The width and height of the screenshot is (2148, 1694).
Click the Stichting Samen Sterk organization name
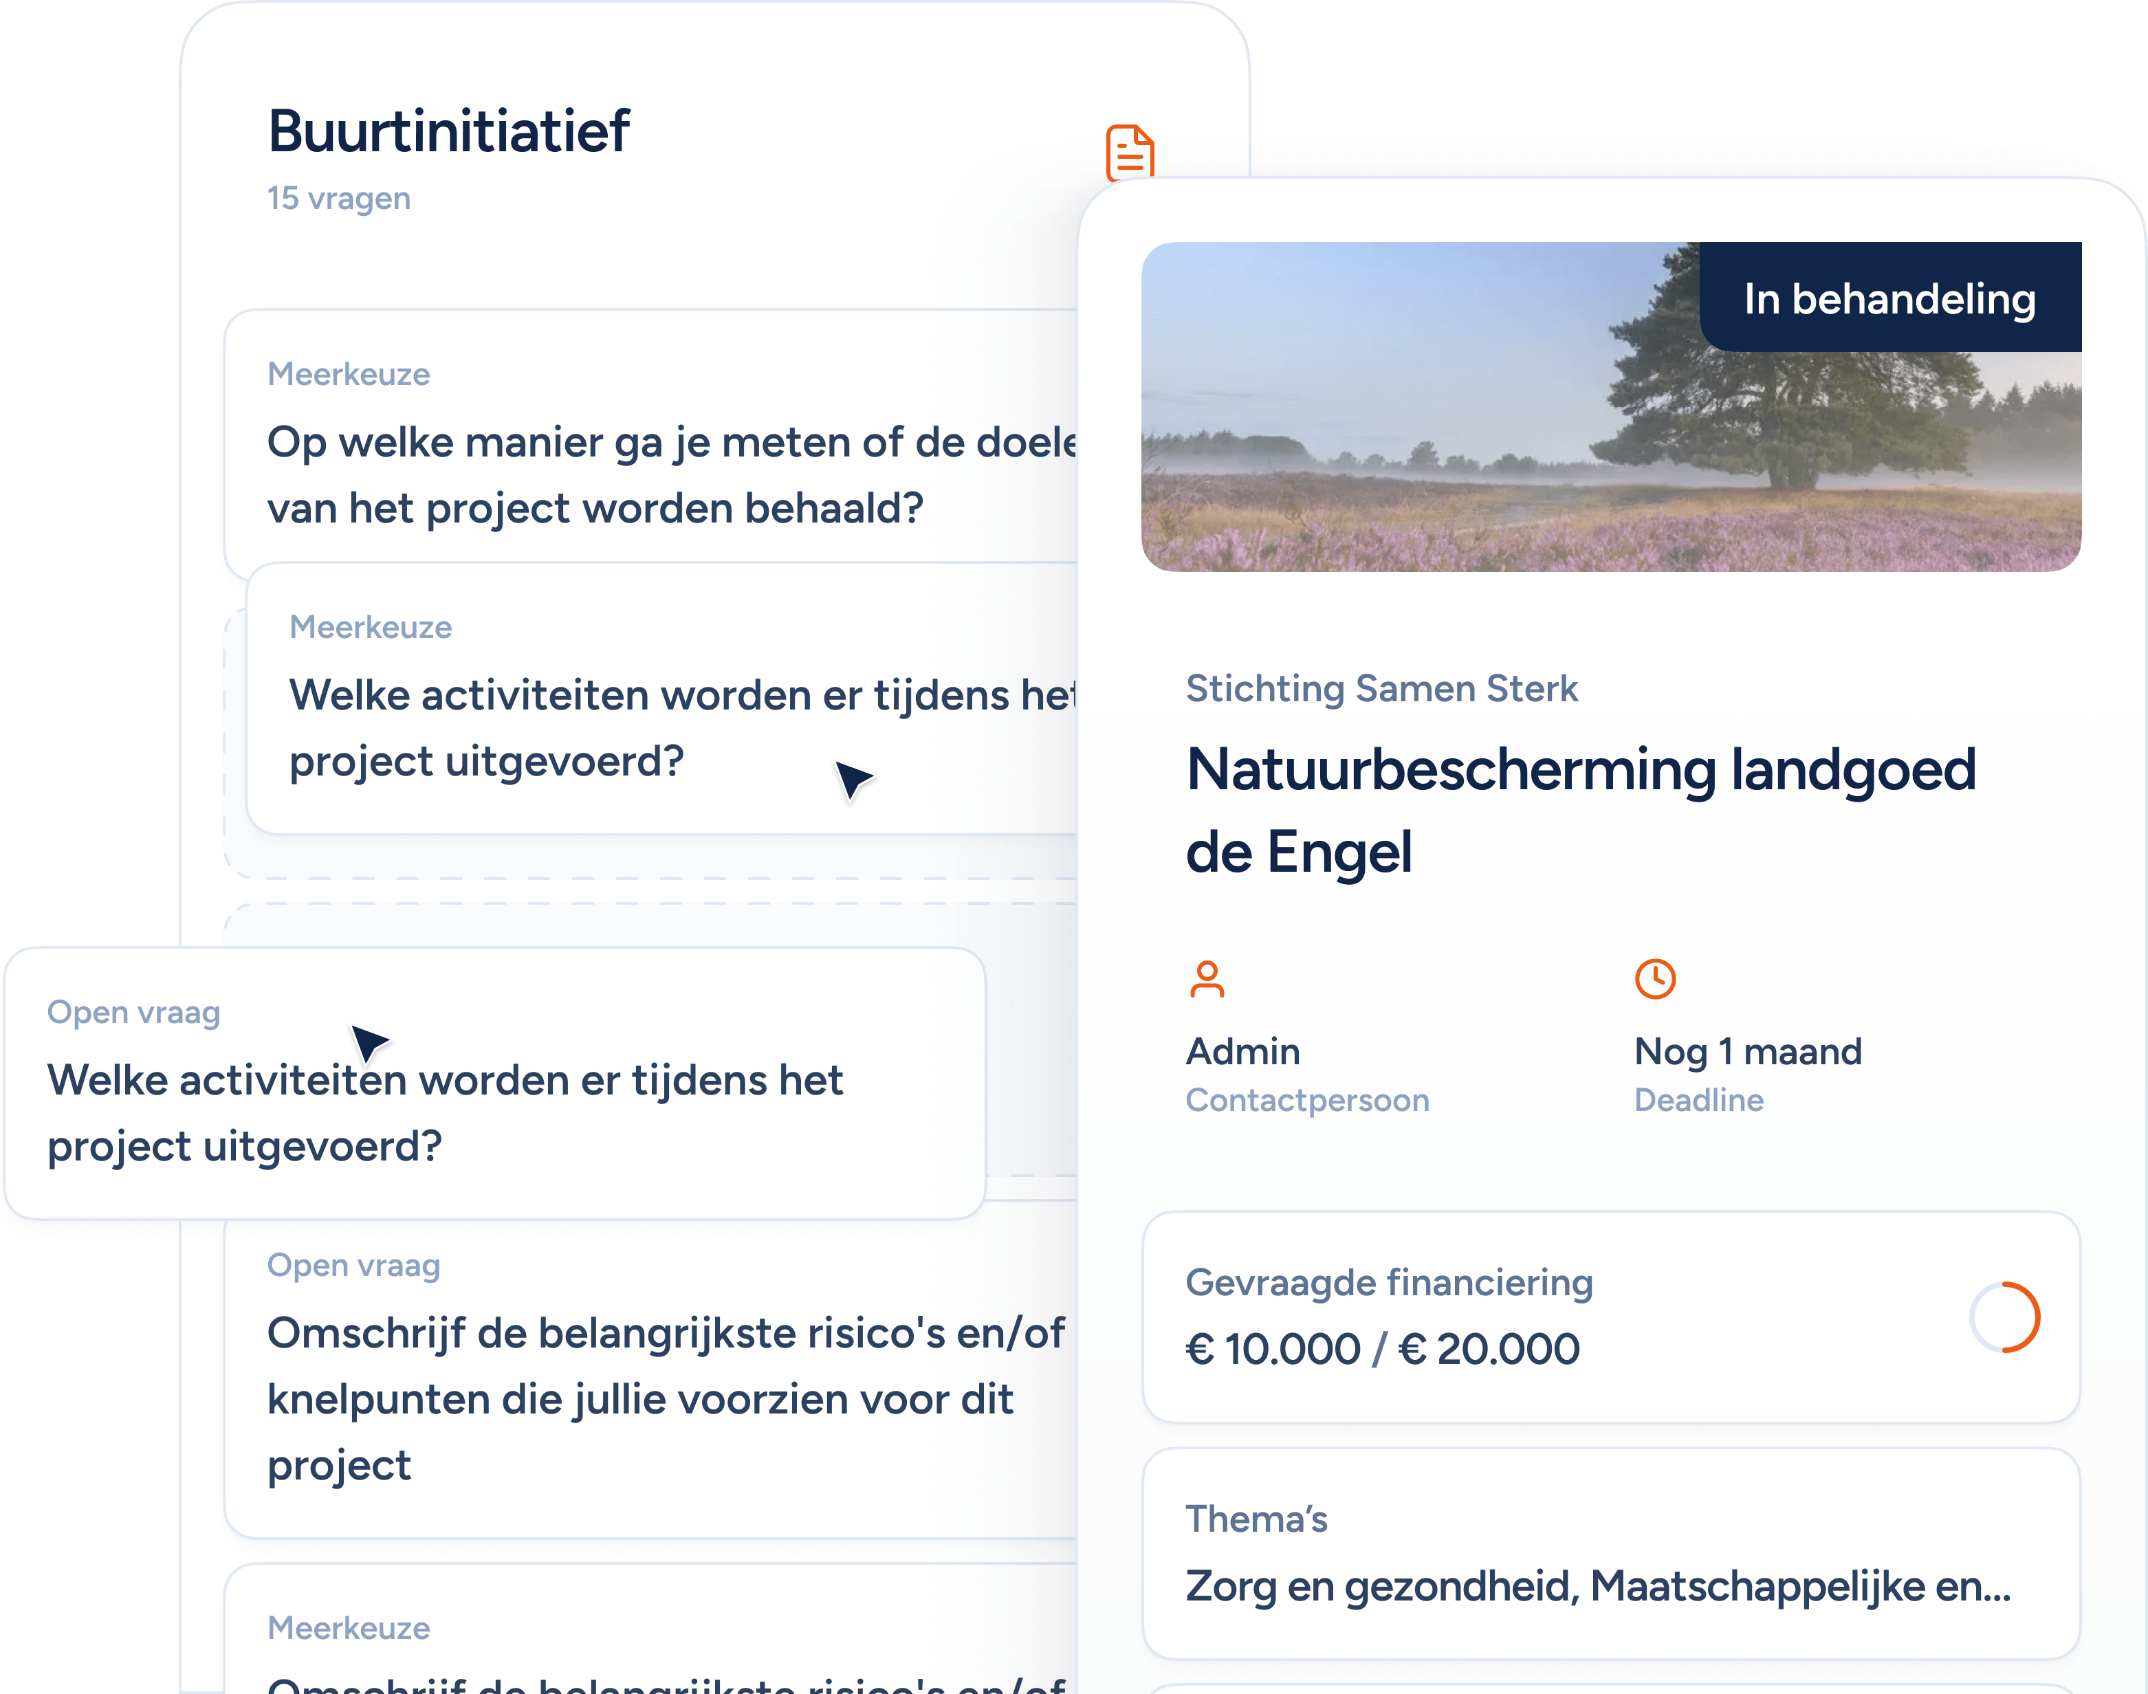coord(1381,688)
